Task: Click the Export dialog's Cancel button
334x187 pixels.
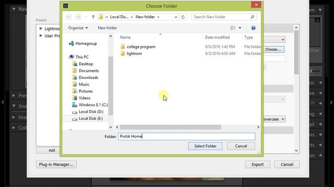Action: tap(287, 165)
